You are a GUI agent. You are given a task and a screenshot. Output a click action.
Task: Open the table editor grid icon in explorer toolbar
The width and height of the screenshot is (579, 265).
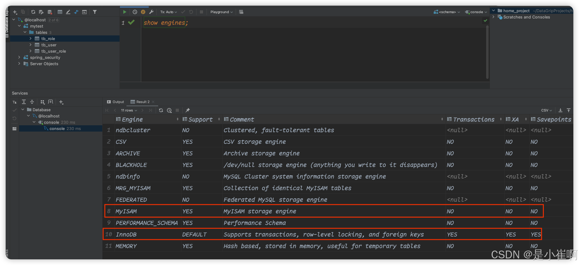(x=60, y=12)
